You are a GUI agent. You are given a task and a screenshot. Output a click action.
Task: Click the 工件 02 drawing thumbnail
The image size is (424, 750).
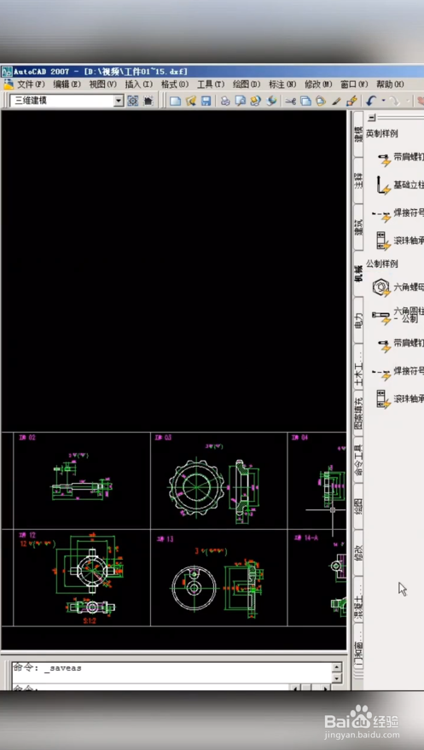click(x=82, y=480)
